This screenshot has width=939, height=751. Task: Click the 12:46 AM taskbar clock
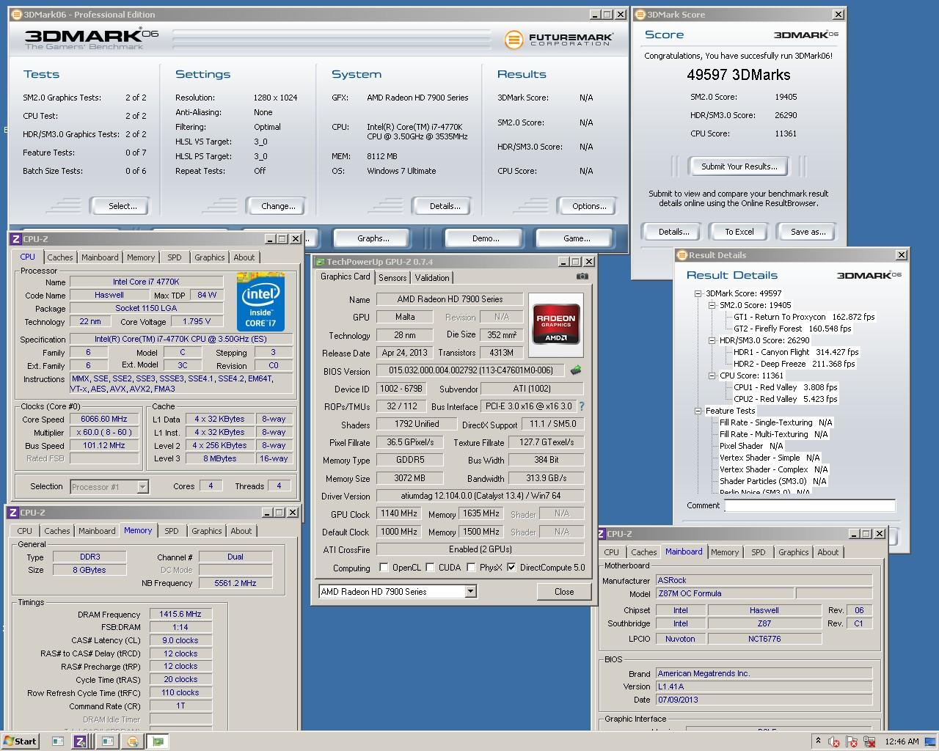pos(902,741)
